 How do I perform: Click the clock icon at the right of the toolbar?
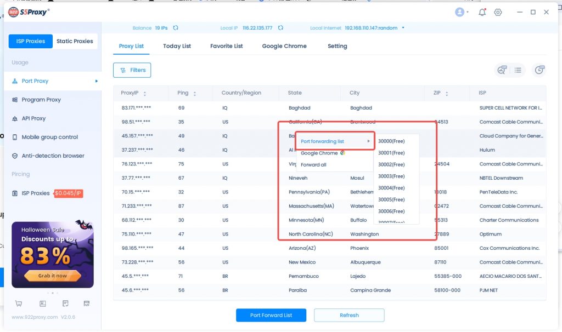(x=539, y=70)
